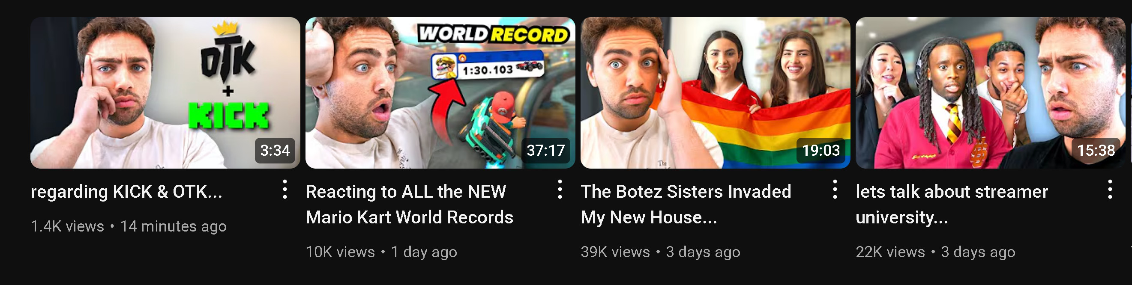Play the WORLD RECORD Mario Kart thumbnail

click(440, 93)
